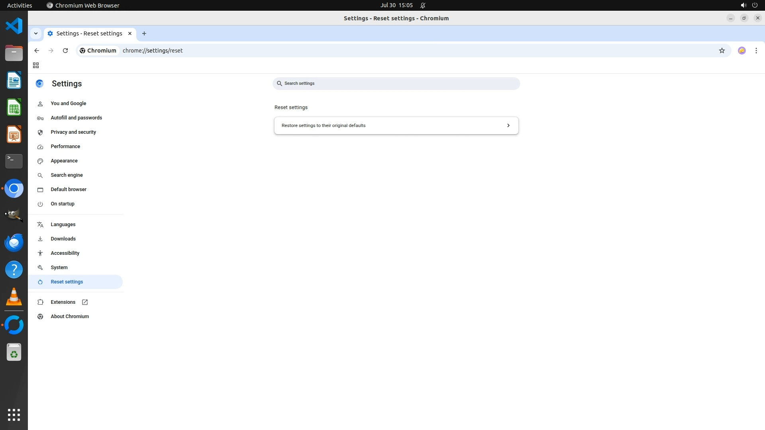Go to About Chromium page
Image resolution: width=765 pixels, height=430 pixels.
[x=70, y=317]
